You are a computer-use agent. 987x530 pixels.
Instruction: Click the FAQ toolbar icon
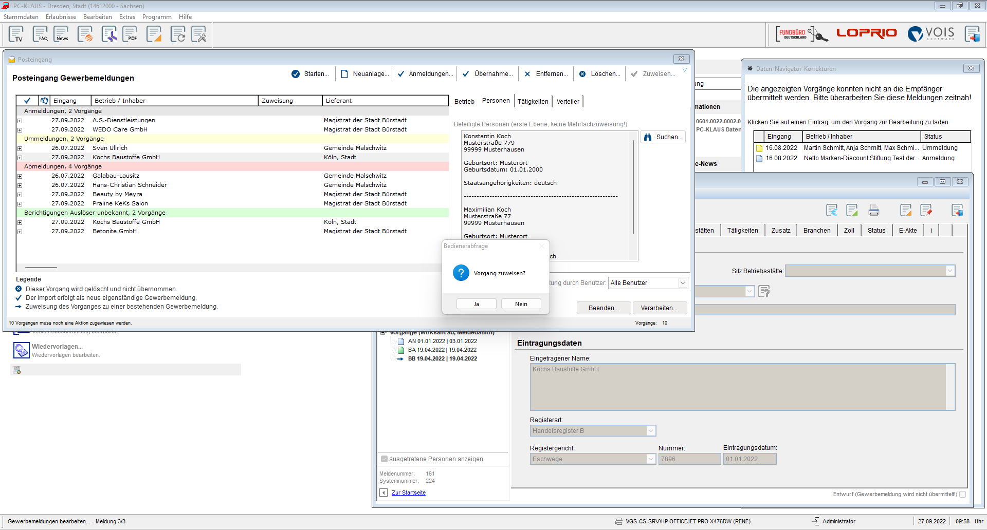(x=40, y=34)
